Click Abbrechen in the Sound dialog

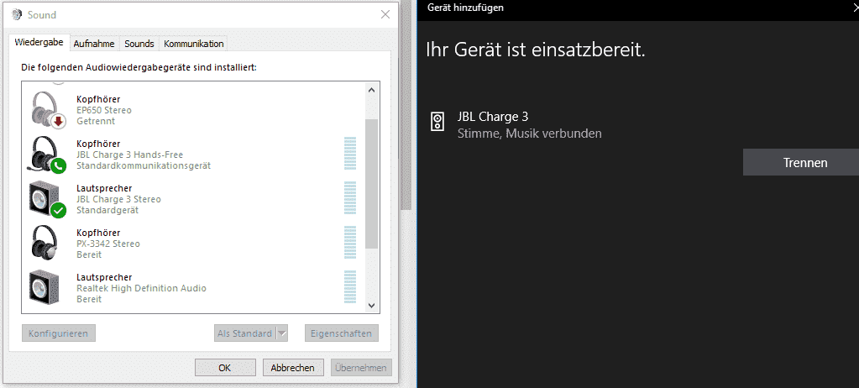(x=292, y=368)
